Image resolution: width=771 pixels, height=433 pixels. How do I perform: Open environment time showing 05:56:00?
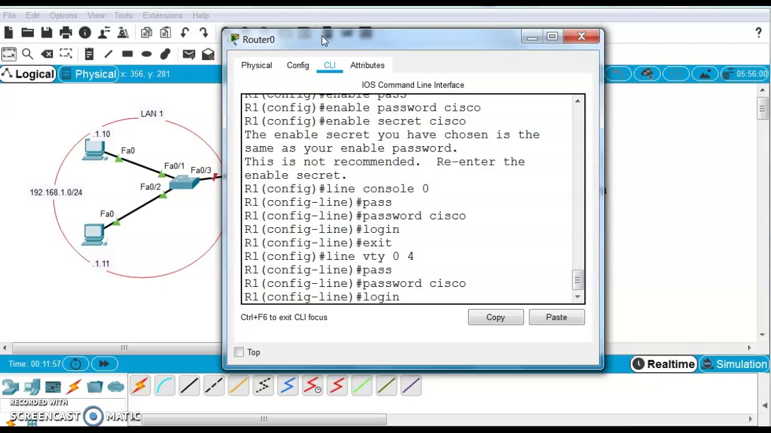pyautogui.click(x=746, y=74)
